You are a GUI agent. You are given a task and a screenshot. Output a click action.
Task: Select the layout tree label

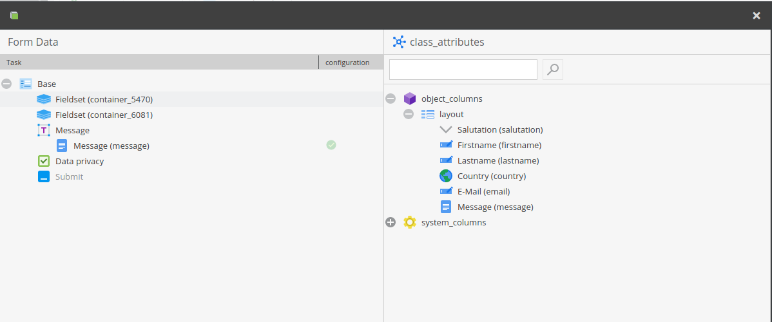click(452, 115)
